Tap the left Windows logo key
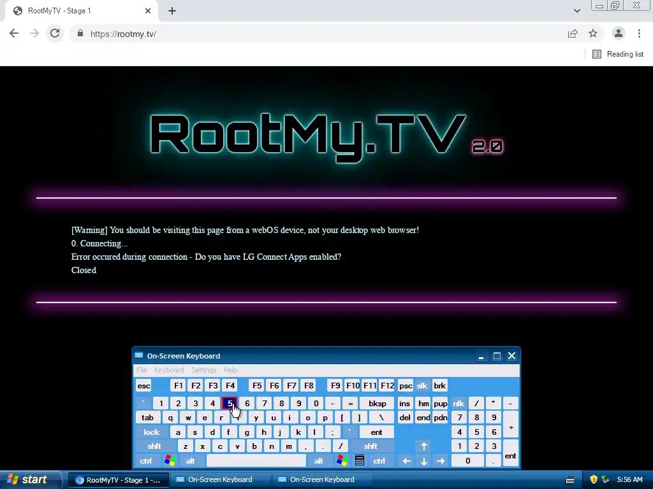Viewport: 653px width, 489px height. coord(170,461)
